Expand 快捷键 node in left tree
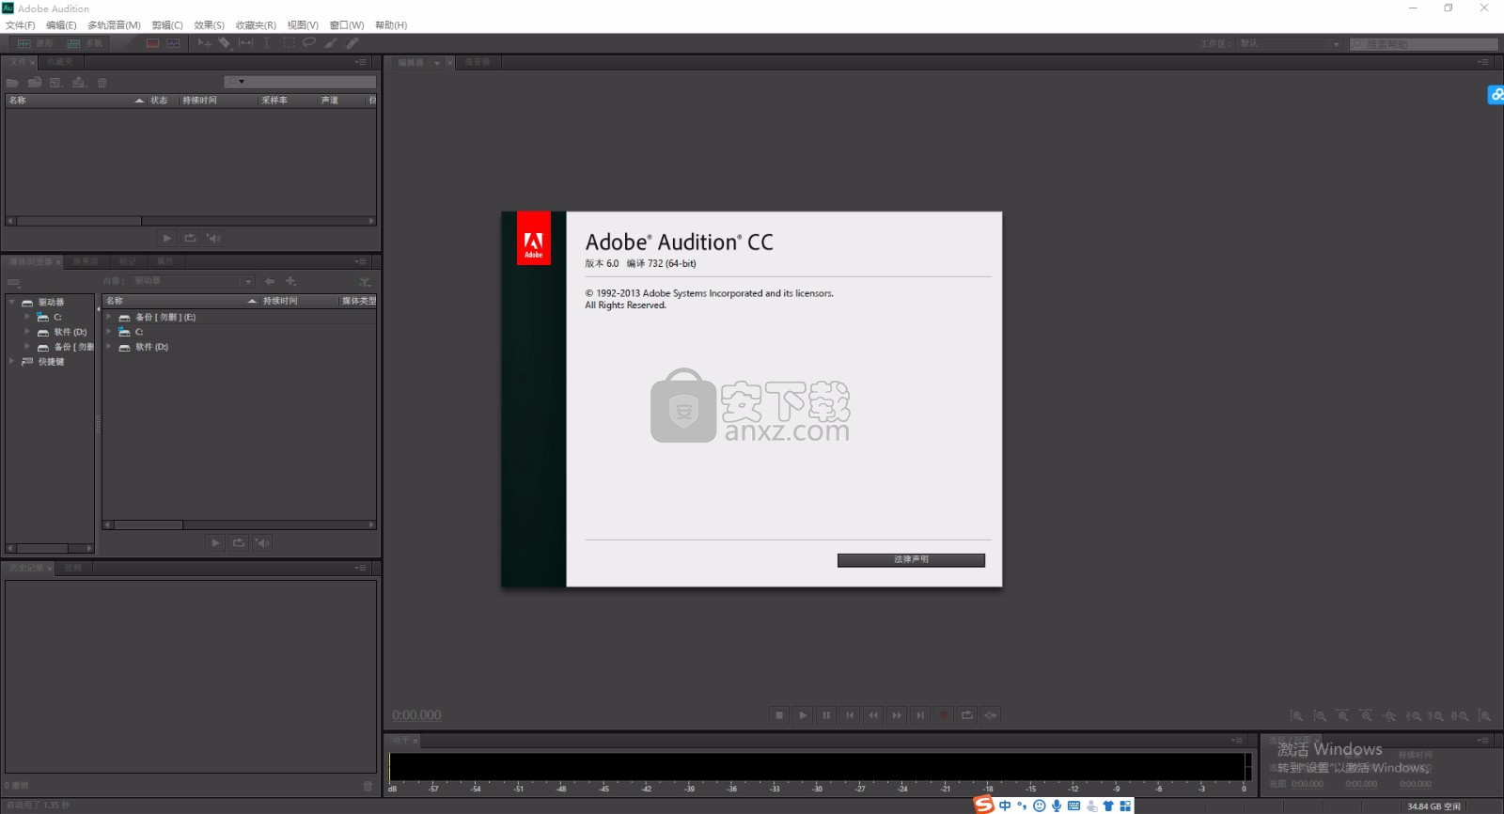This screenshot has width=1504, height=814. tap(12, 361)
